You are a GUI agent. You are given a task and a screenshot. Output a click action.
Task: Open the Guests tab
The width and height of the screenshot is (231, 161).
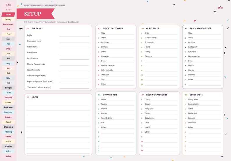coord(8,117)
